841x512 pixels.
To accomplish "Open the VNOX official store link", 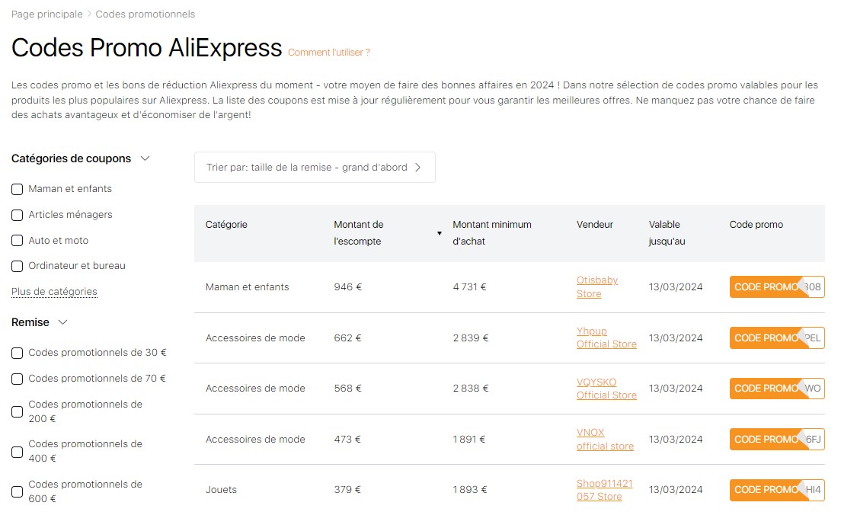I will click(x=605, y=439).
